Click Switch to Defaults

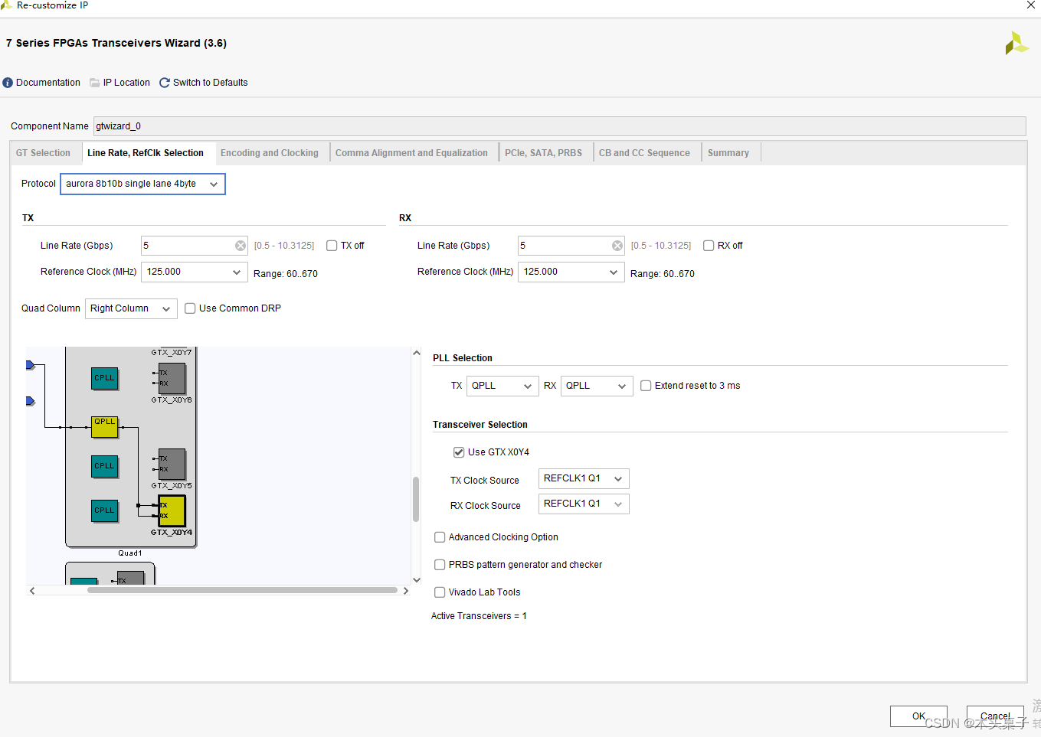(210, 83)
